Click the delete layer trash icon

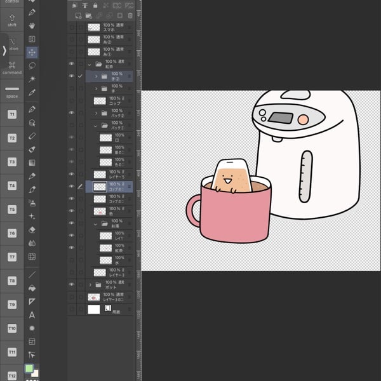tap(130, 15)
